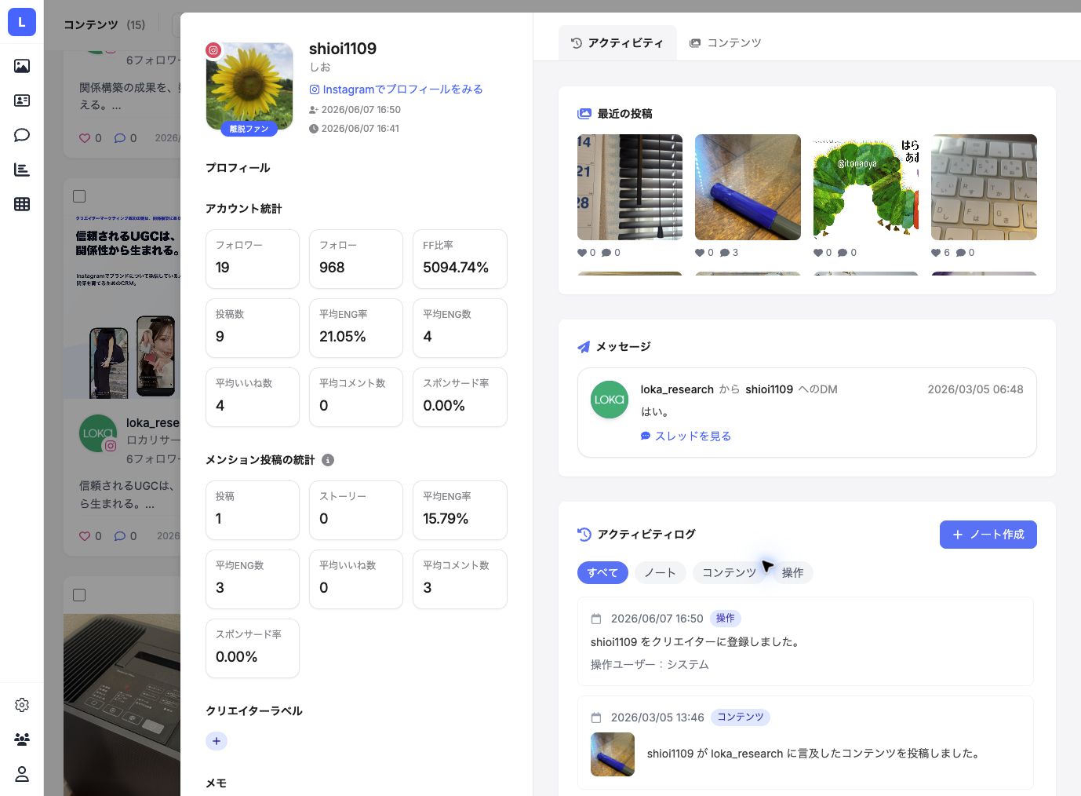Click the LOKA avatar in the message
The height and width of the screenshot is (796, 1081).
(610, 400)
